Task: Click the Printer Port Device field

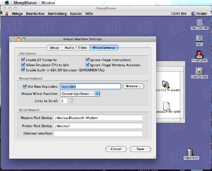Action: click(99, 126)
